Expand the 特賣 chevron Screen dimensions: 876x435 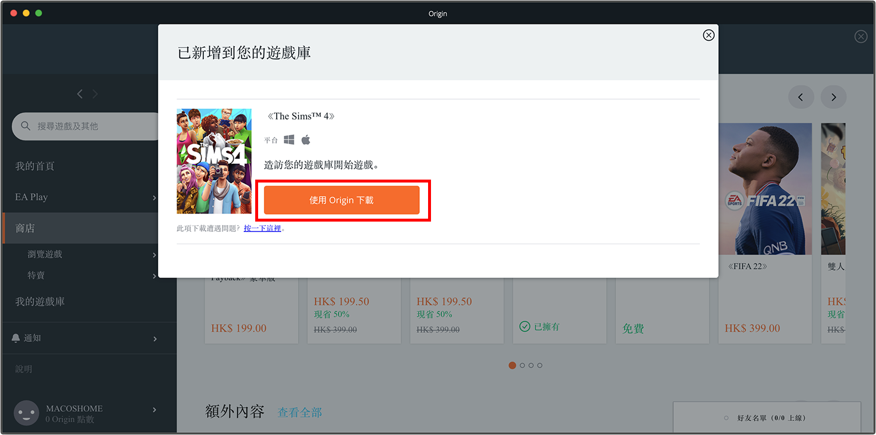point(154,276)
